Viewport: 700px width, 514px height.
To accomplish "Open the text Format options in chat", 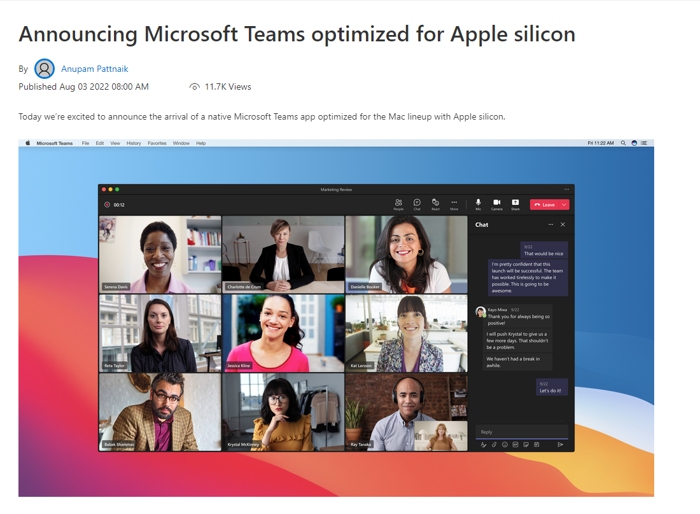I will point(484,445).
